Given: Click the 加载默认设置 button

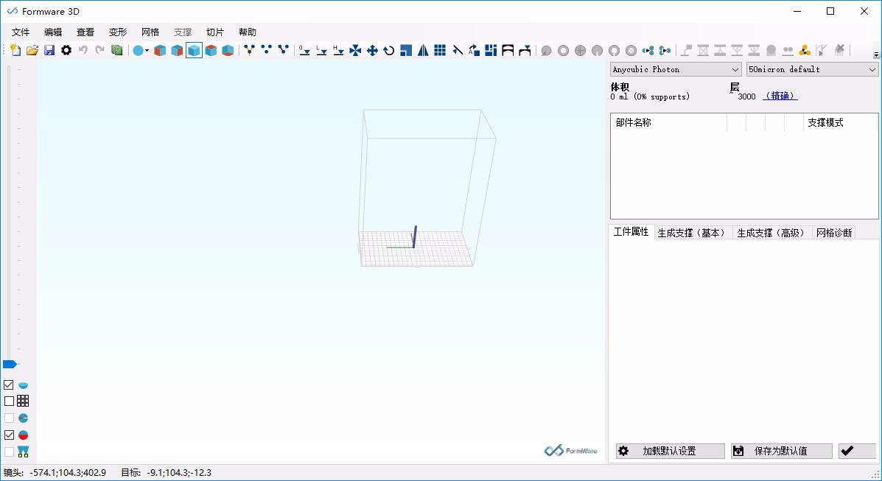Looking at the screenshot, I should click(670, 451).
